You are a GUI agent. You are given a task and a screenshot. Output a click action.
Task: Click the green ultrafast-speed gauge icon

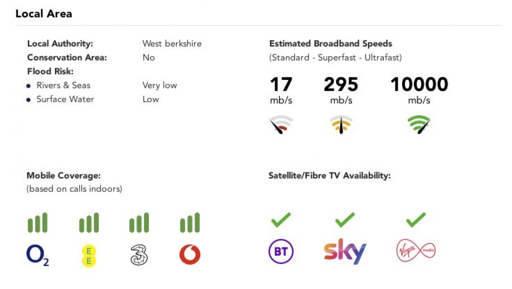pyautogui.click(x=419, y=125)
